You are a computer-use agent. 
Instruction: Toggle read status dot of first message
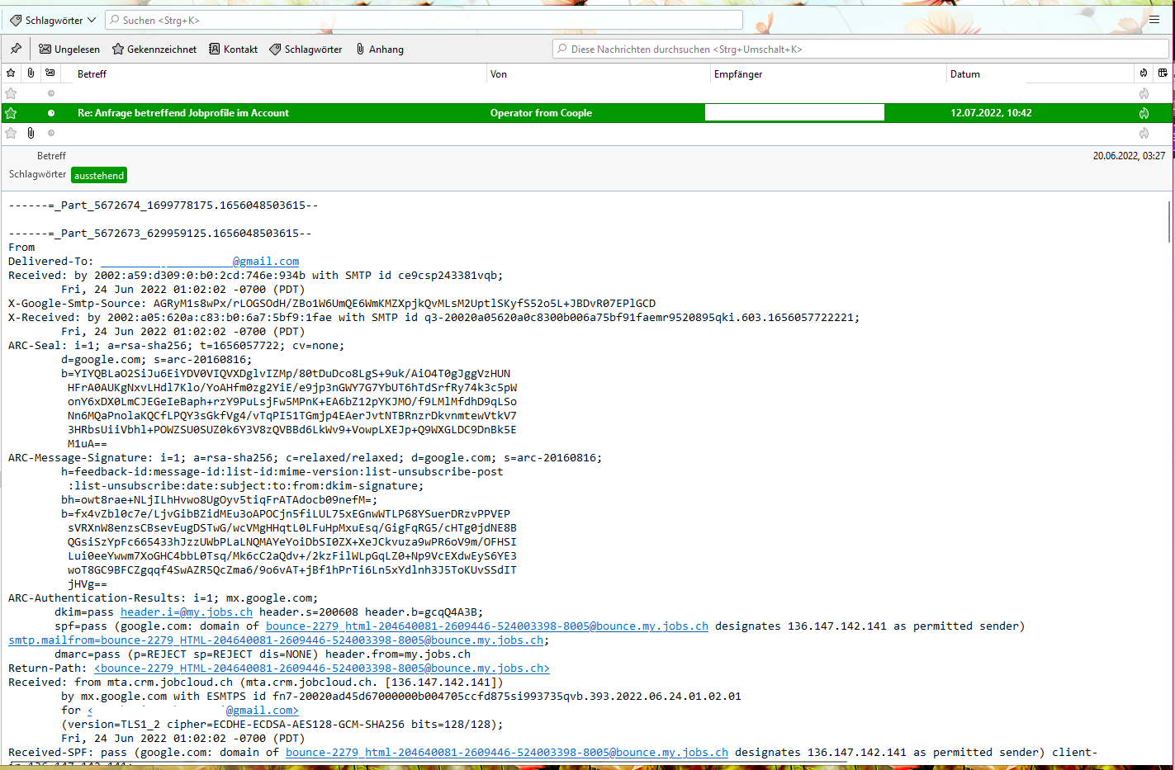[x=51, y=93]
